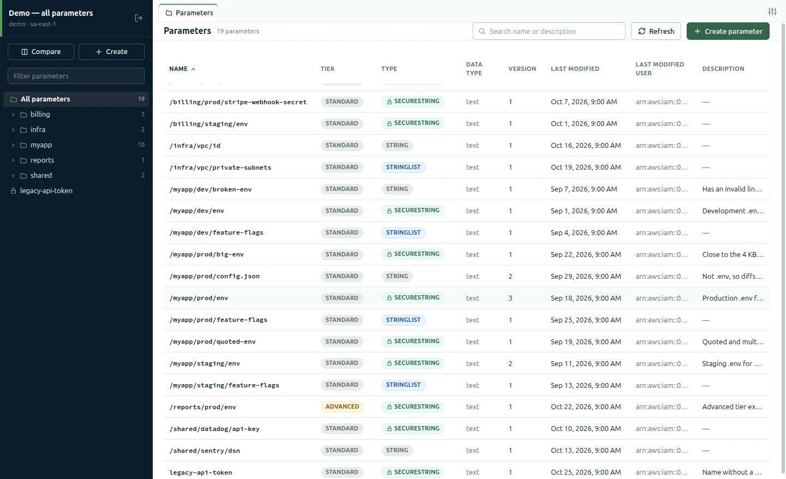Click the magnifier icon in search box
Image resolution: width=786 pixels, height=479 pixels.
(x=482, y=32)
